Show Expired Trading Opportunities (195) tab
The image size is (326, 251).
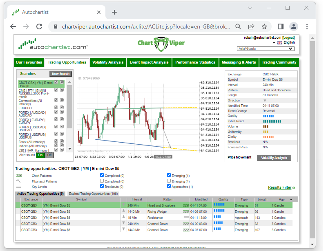tap(94, 194)
